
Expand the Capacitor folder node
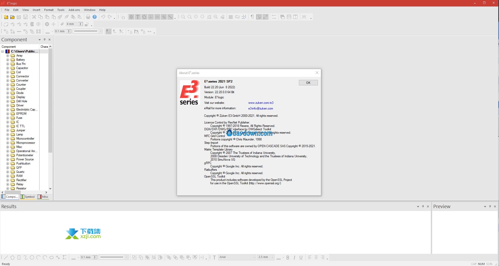tap(8, 68)
